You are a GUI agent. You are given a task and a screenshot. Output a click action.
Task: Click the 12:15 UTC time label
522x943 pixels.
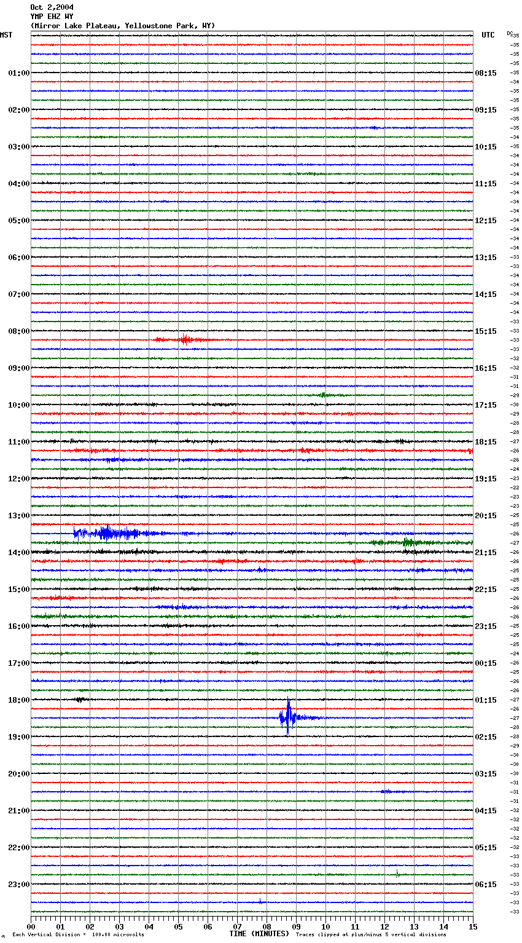pyautogui.click(x=486, y=221)
